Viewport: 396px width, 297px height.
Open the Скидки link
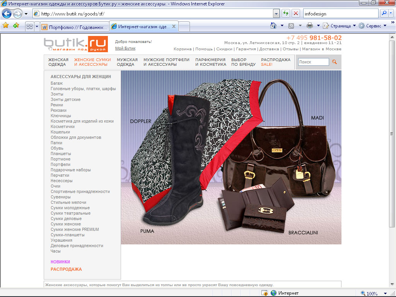click(224, 49)
